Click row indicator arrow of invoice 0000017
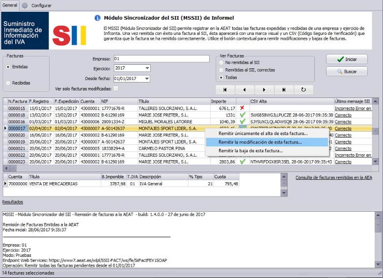The width and height of the screenshot is (383, 278). pos(5,128)
